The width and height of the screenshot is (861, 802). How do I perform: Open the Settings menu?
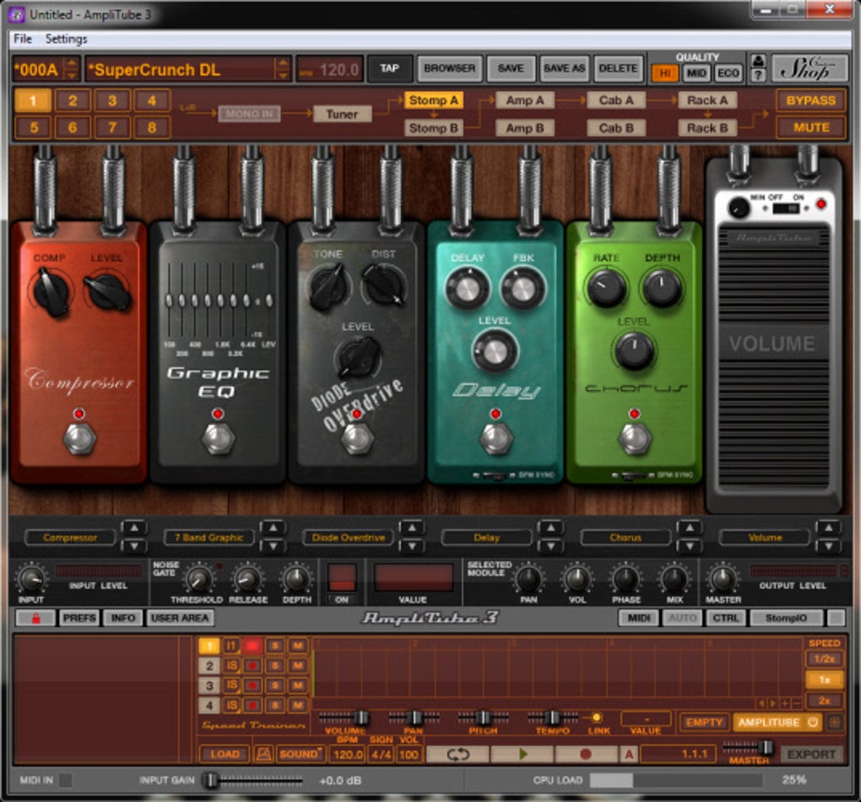coord(67,39)
